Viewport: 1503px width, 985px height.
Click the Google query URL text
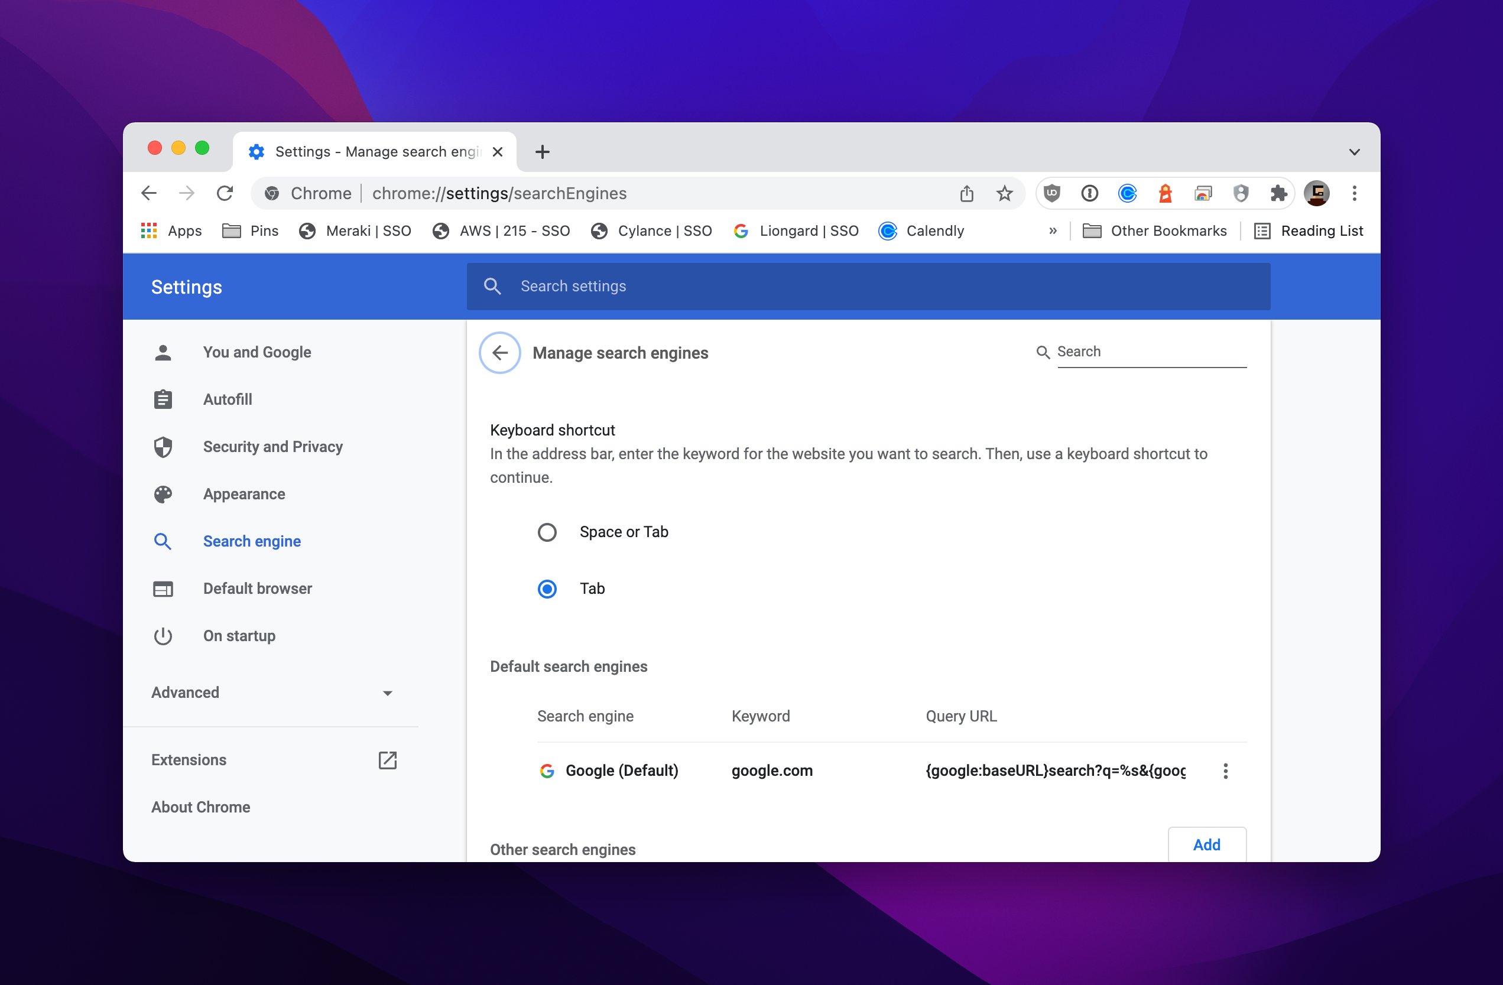1055,771
